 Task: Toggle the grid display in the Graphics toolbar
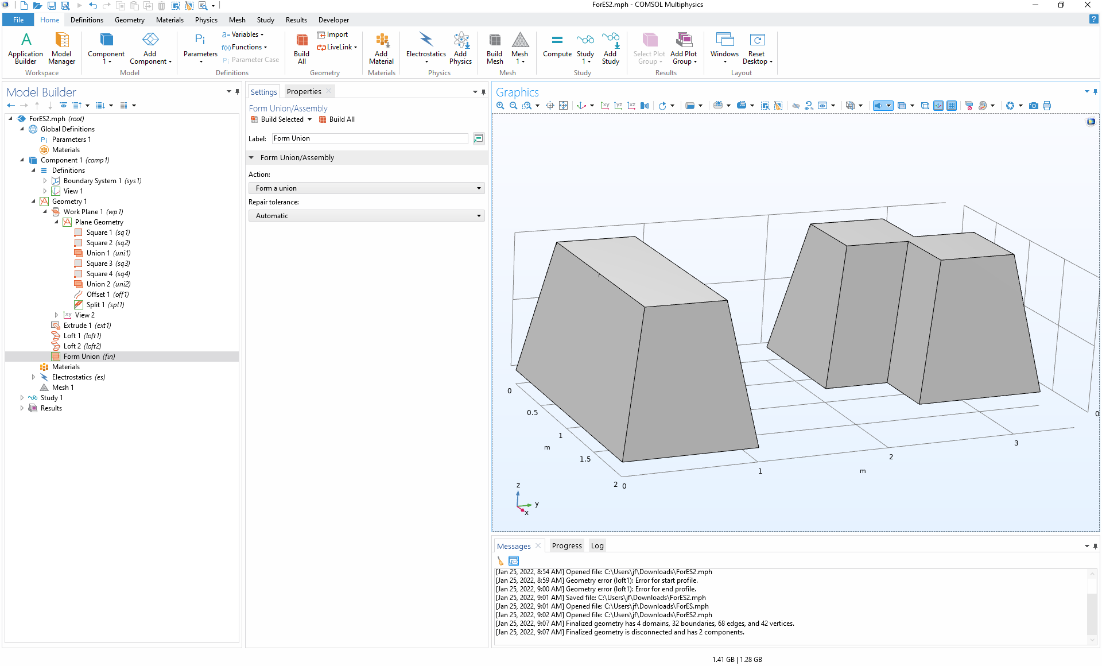(x=952, y=106)
